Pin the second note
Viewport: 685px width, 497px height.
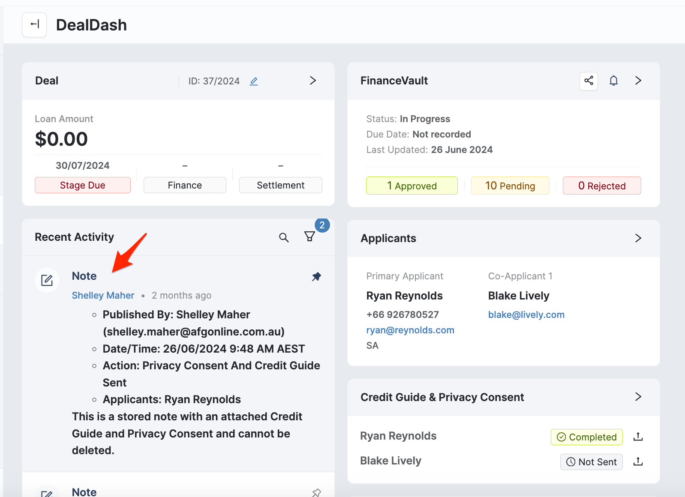pyautogui.click(x=316, y=492)
